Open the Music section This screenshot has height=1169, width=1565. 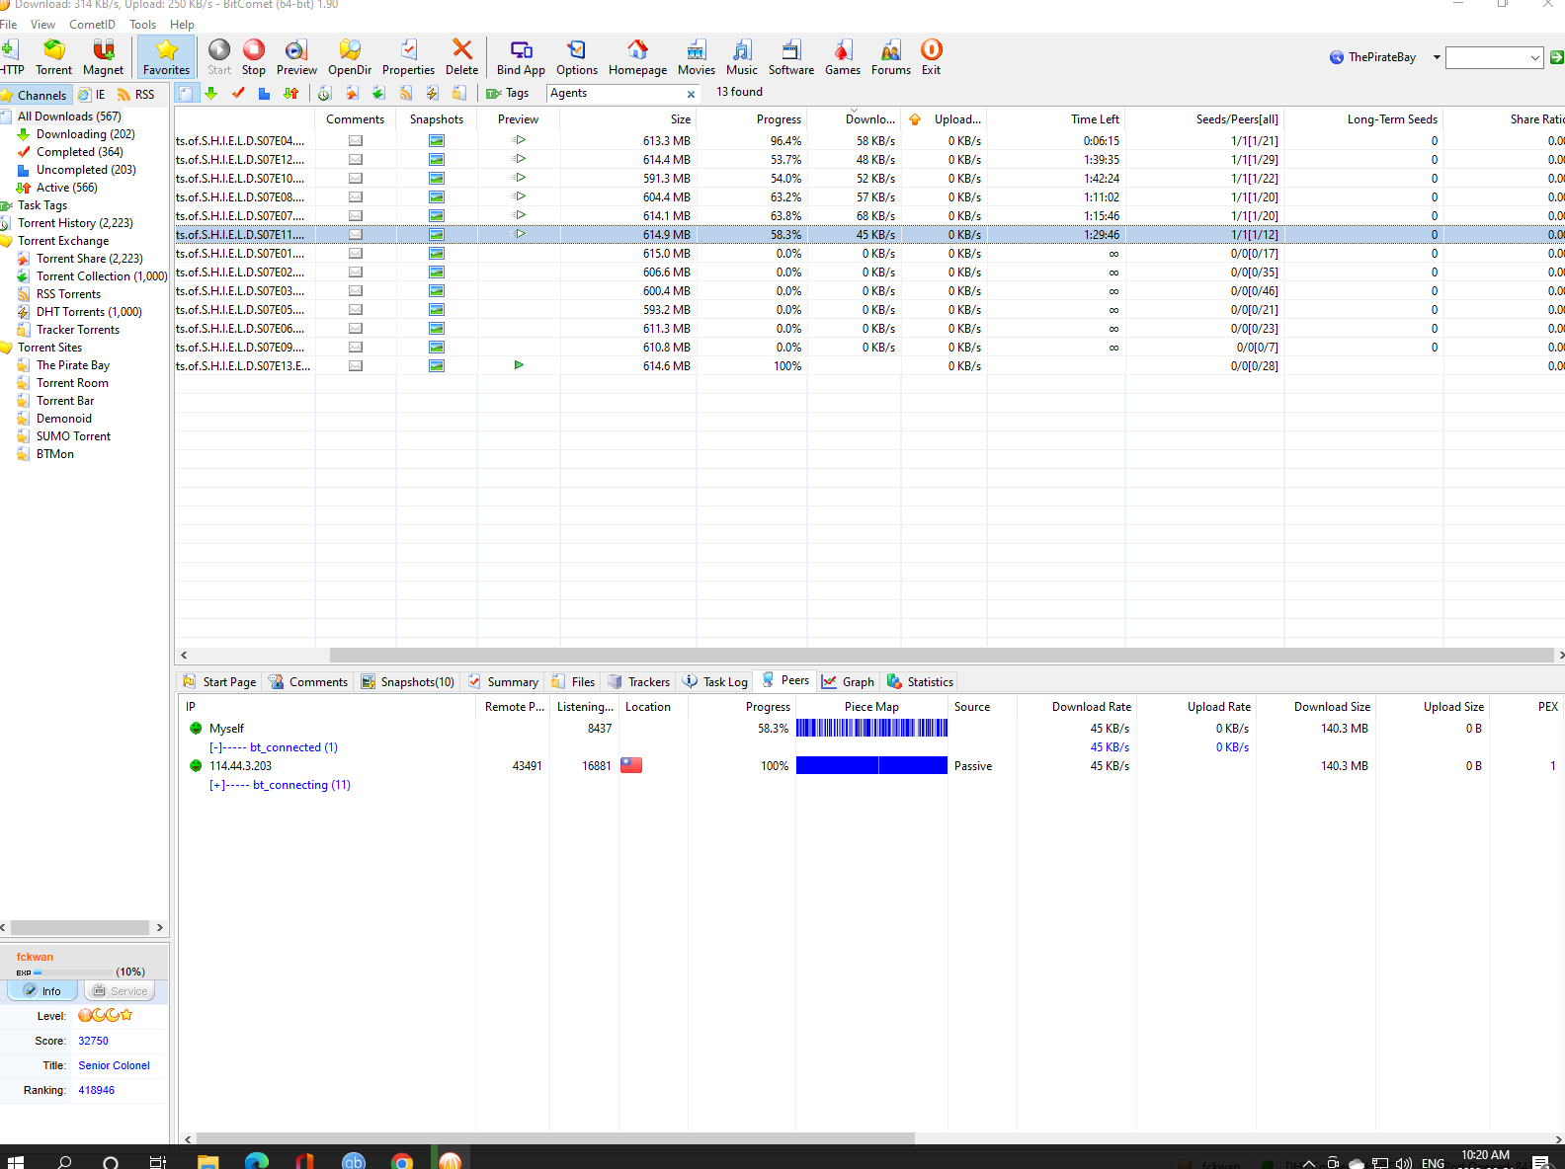tap(742, 57)
